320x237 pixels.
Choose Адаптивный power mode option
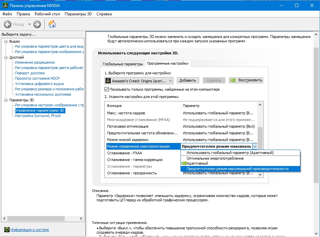[240, 163]
